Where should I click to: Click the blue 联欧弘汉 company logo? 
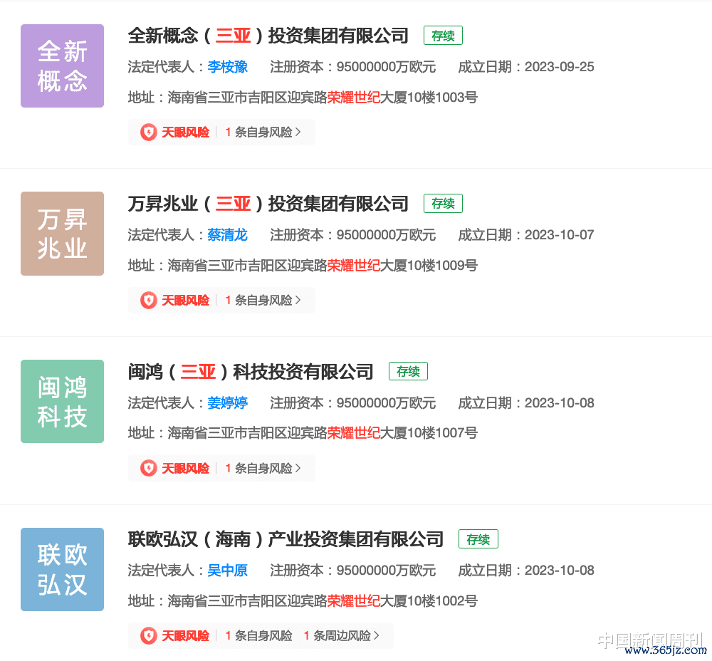click(x=62, y=570)
